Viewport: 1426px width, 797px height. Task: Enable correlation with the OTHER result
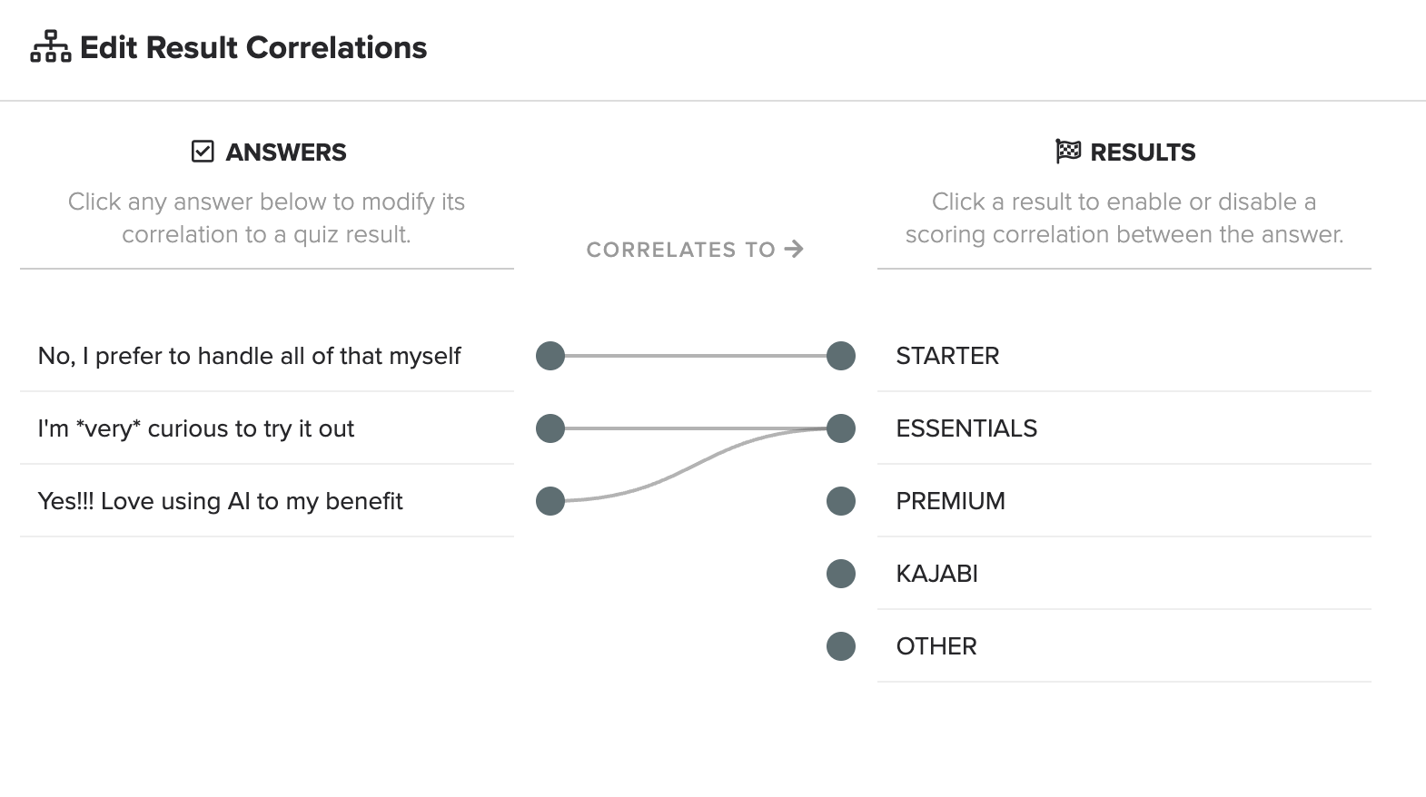[936, 646]
